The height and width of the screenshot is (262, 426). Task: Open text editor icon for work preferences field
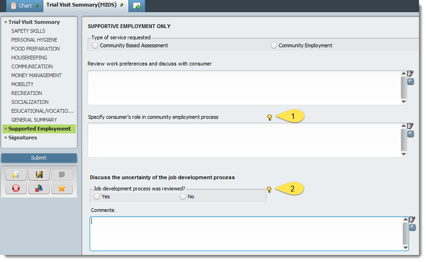[410, 73]
